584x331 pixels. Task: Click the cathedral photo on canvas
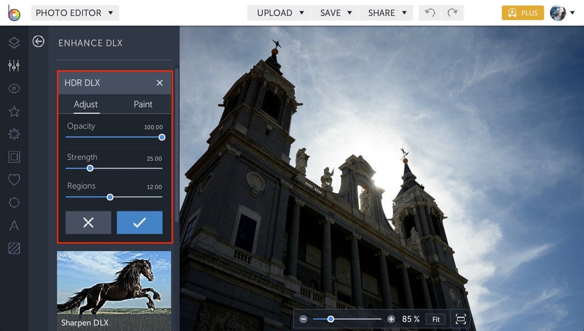[382, 178]
